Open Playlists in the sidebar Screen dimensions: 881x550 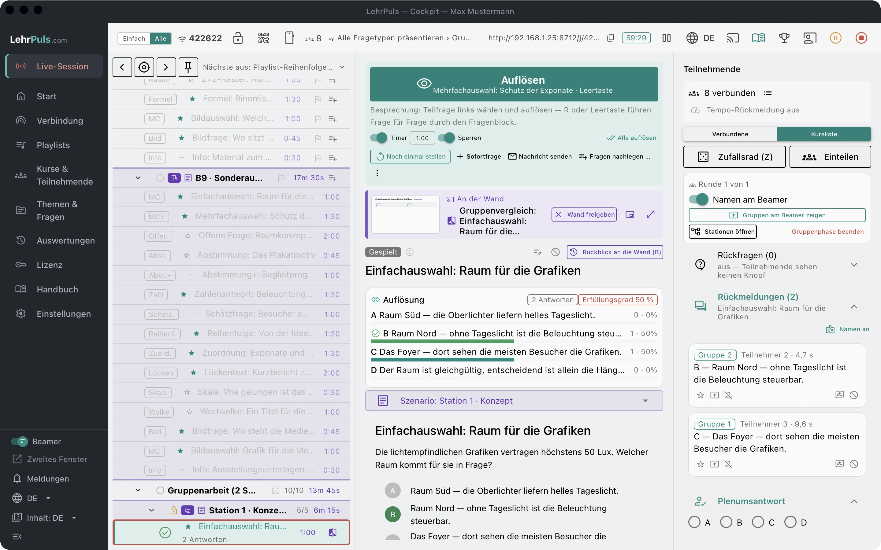53,145
